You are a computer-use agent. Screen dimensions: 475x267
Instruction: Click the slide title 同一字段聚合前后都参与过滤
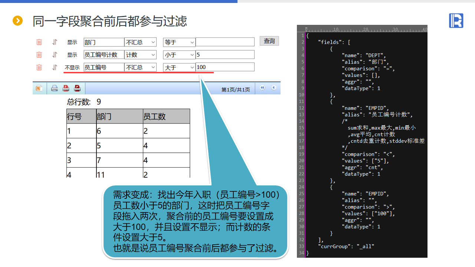[x=110, y=21]
